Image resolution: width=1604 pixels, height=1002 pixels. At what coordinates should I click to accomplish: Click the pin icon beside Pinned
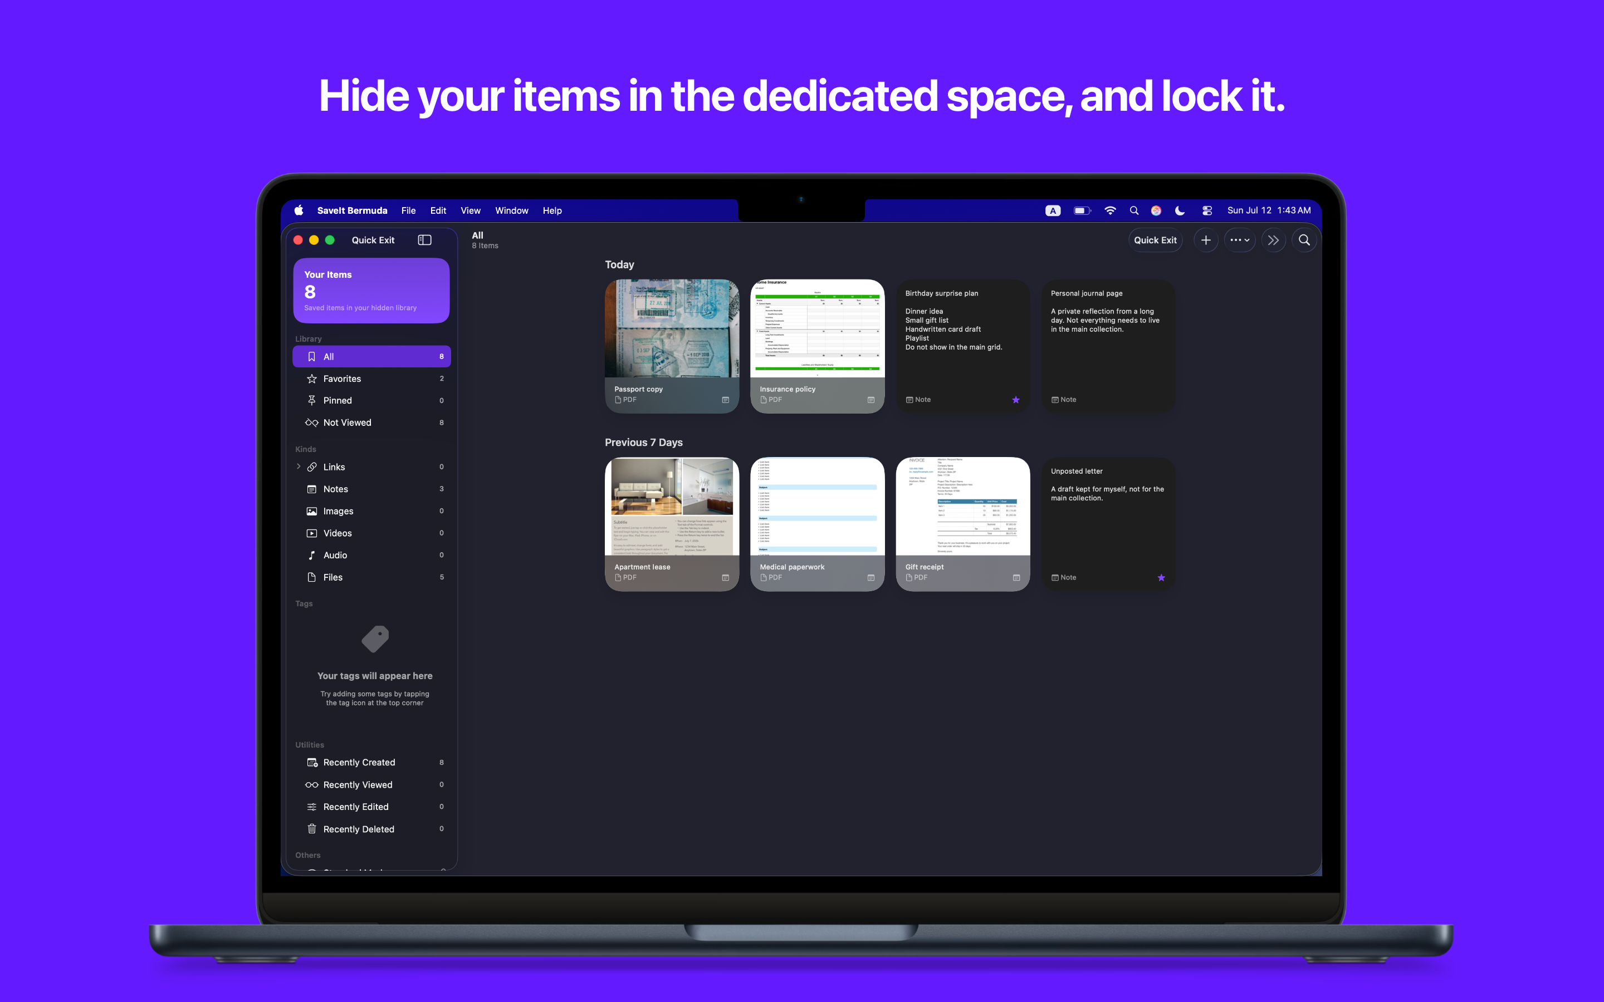pos(311,400)
